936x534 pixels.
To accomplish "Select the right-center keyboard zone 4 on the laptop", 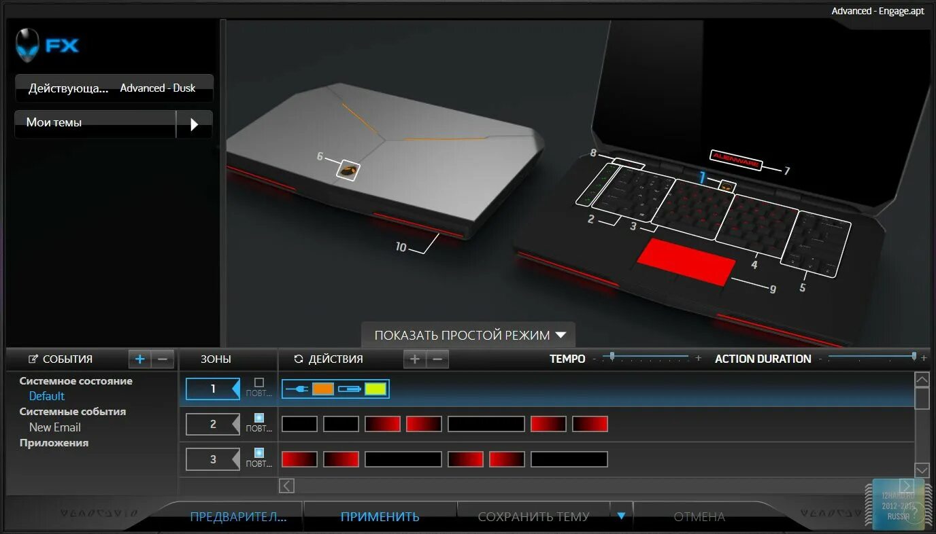I will (756, 225).
